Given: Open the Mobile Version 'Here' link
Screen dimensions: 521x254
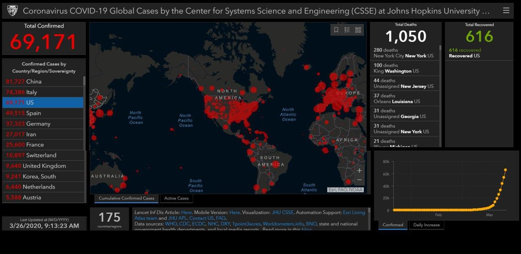Looking at the screenshot, I should [x=234, y=212].
